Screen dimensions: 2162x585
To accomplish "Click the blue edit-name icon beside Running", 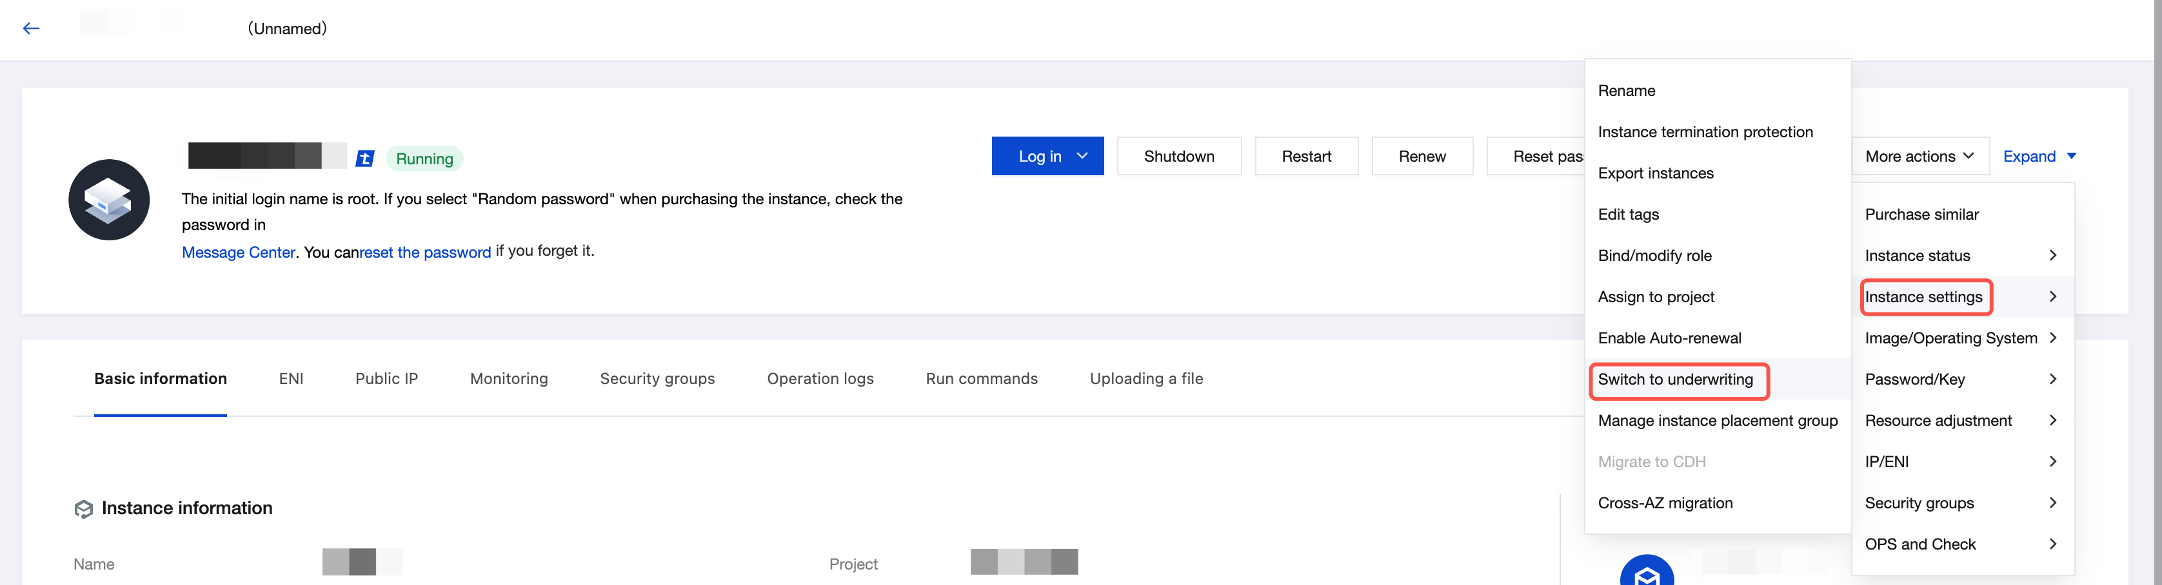I will tap(365, 158).
